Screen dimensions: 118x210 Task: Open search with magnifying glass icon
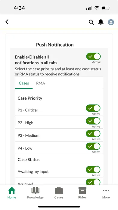coord(91,22)
